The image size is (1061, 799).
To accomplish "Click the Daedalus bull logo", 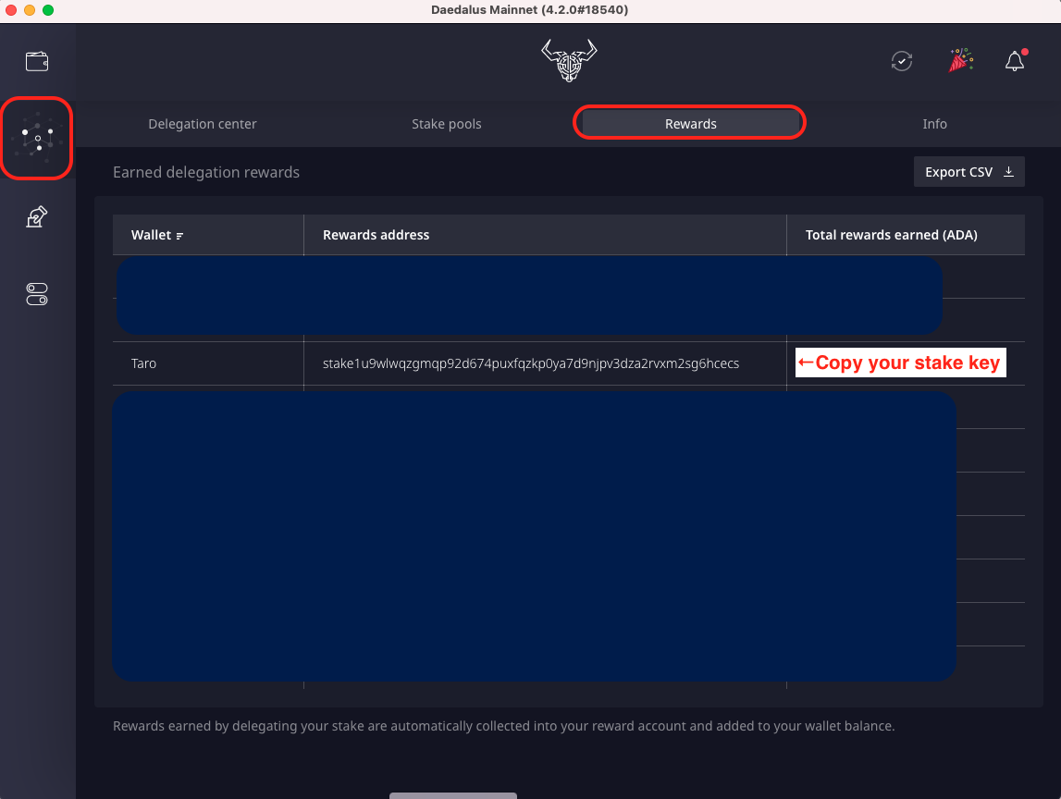I will point(569,61).
